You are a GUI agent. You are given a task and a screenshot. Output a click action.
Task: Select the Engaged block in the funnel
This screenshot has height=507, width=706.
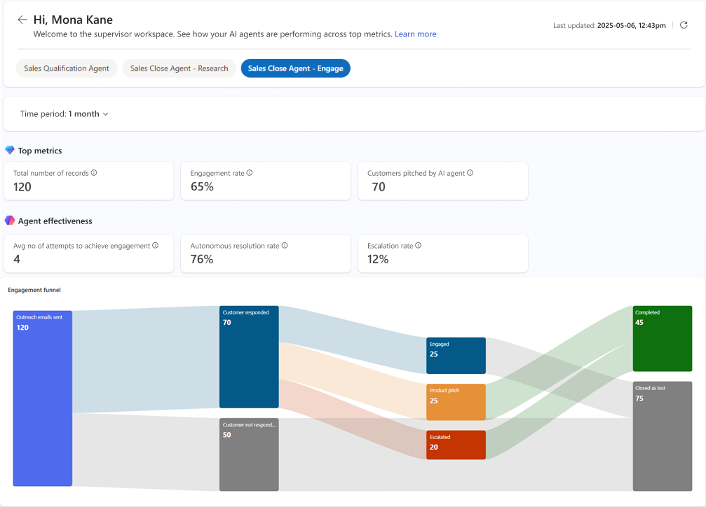click(456, 356)
